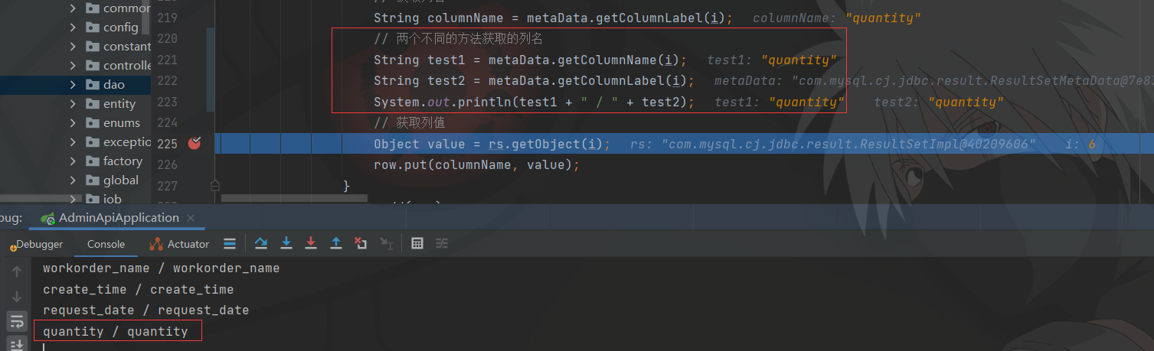Click 'workorder_name / workorder_name' console line
This screenshot has width=1154, height=351.
point(161,268)
